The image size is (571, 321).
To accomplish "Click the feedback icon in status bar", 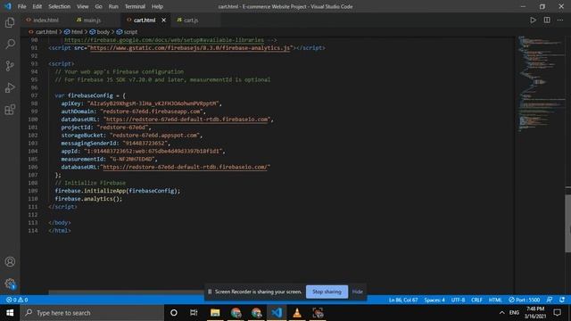I will pyautogui.click(x=550, y=300).
